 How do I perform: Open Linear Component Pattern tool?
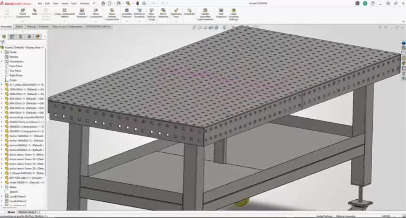point(65,13)
